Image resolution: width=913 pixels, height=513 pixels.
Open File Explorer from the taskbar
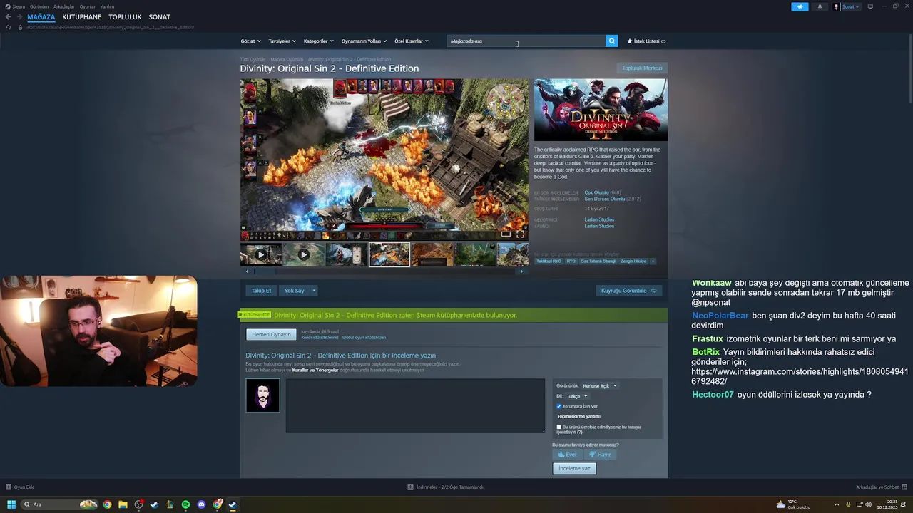pos(123,504)
